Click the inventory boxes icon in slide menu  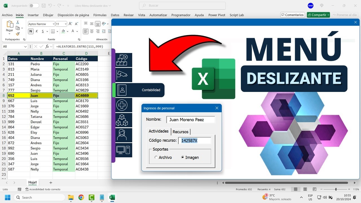pyautogui.click(x=124, y=60)
